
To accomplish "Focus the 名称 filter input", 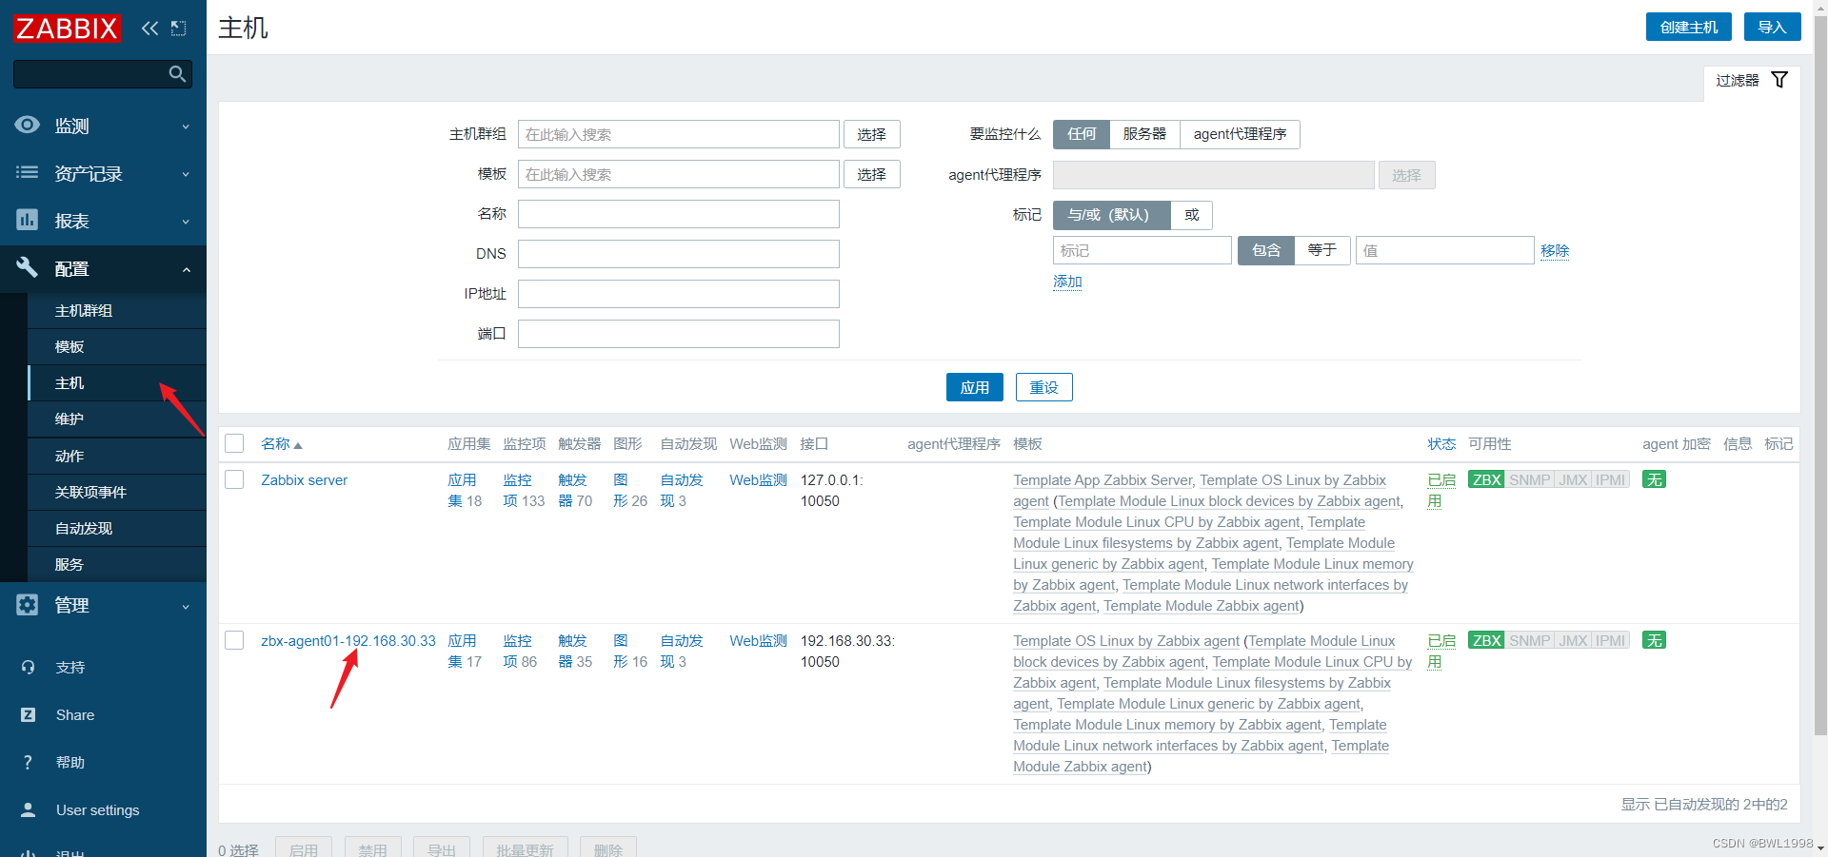I will 679,214.
